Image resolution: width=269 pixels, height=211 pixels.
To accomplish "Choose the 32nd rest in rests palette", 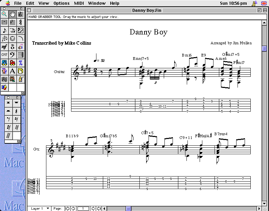I will (x=8, y=127).
